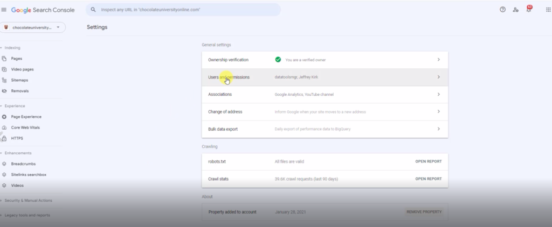This screenshot has height=227, width=552.
Task: Open Change of address setting
Action: [x=325, y=112]
